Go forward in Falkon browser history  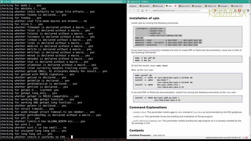(134, 11)
